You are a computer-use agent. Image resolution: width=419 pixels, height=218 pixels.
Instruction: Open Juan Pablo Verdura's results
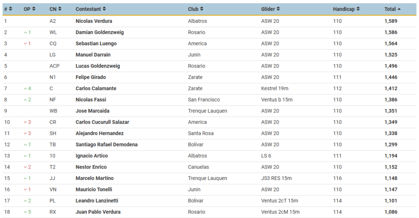click(x=98, y=212)
